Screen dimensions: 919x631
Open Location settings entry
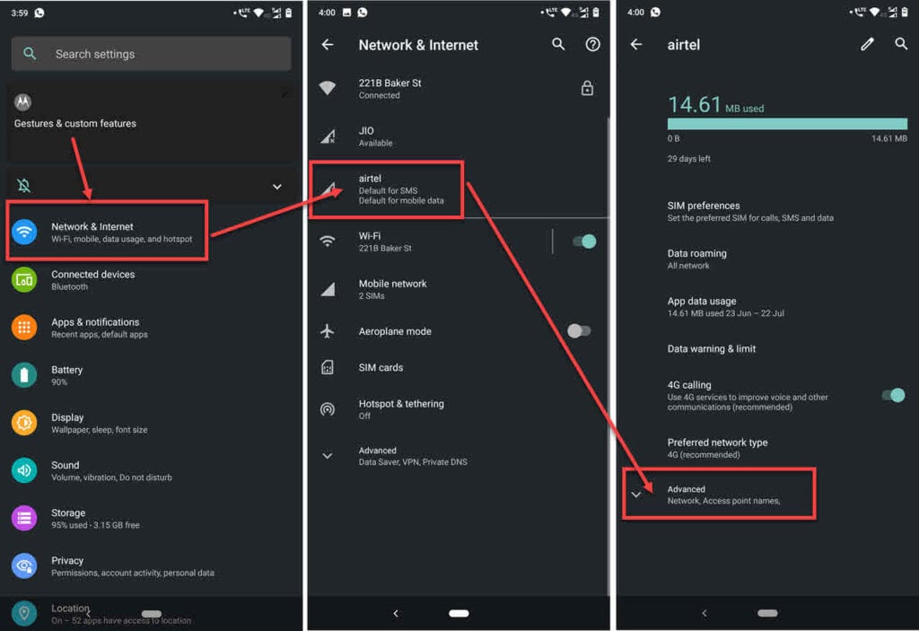point(152,613)
